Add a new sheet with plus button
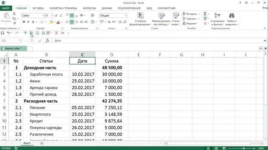 pyautogui.click(x=42, y=143)
